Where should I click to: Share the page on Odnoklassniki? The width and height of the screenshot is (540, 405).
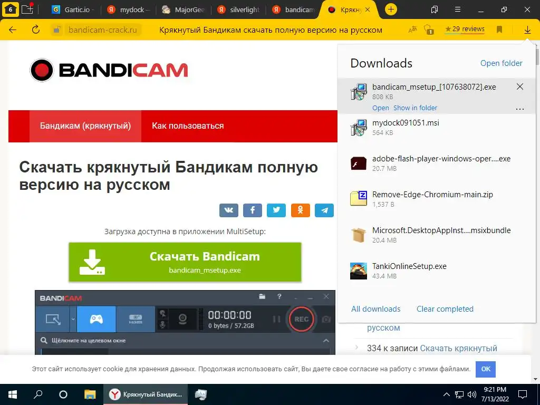point(300,210)
